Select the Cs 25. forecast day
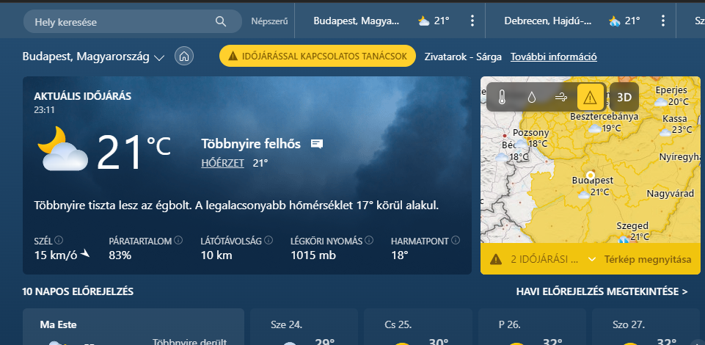705x345 pixels. pos(418,327)
